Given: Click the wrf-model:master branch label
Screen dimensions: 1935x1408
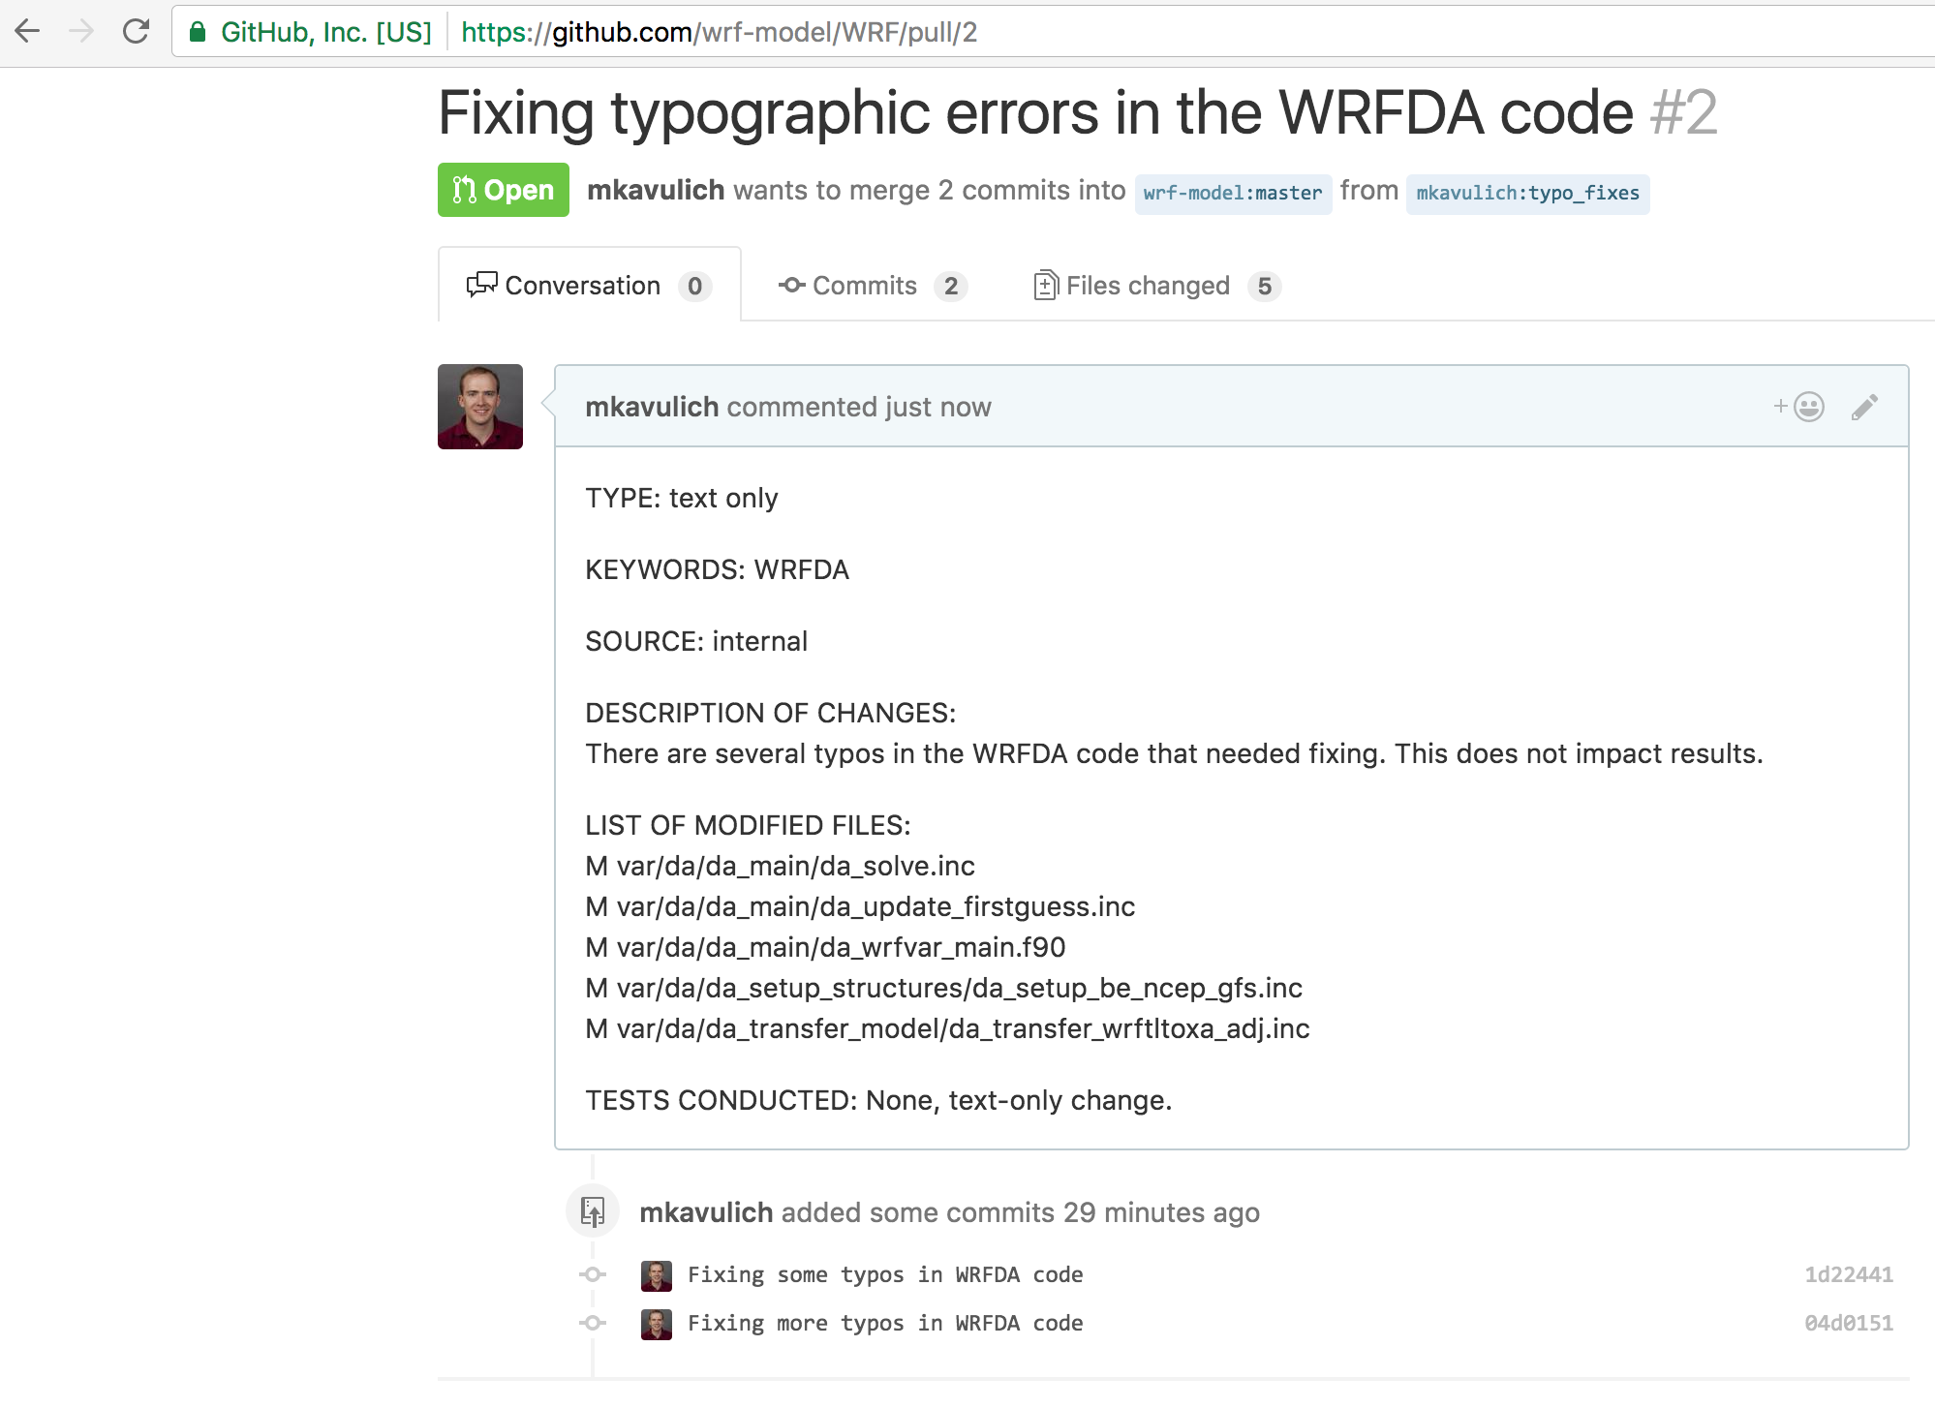Looking at the screenshot, I should 1232,193.
